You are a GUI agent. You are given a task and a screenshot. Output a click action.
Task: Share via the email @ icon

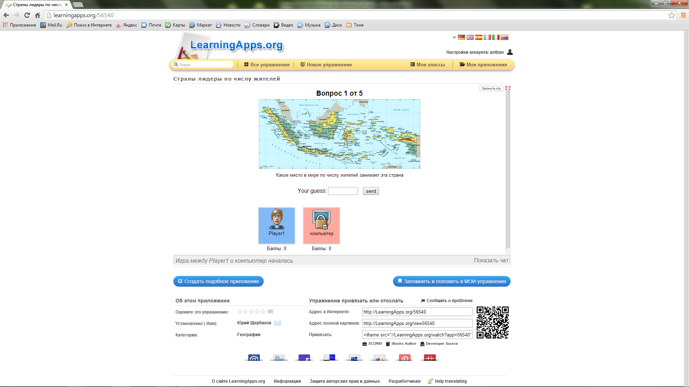pyautogui.click(x=254, y=358)
